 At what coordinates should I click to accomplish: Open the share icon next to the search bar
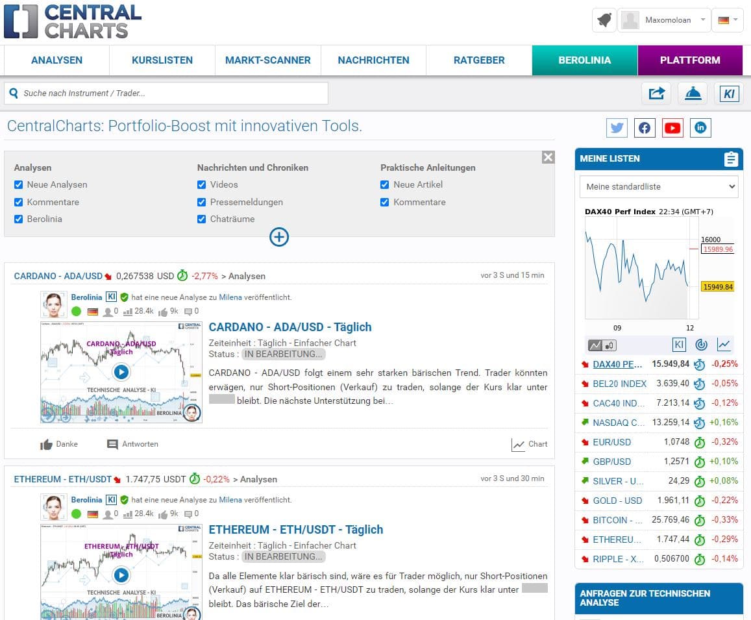pos(656,93)
